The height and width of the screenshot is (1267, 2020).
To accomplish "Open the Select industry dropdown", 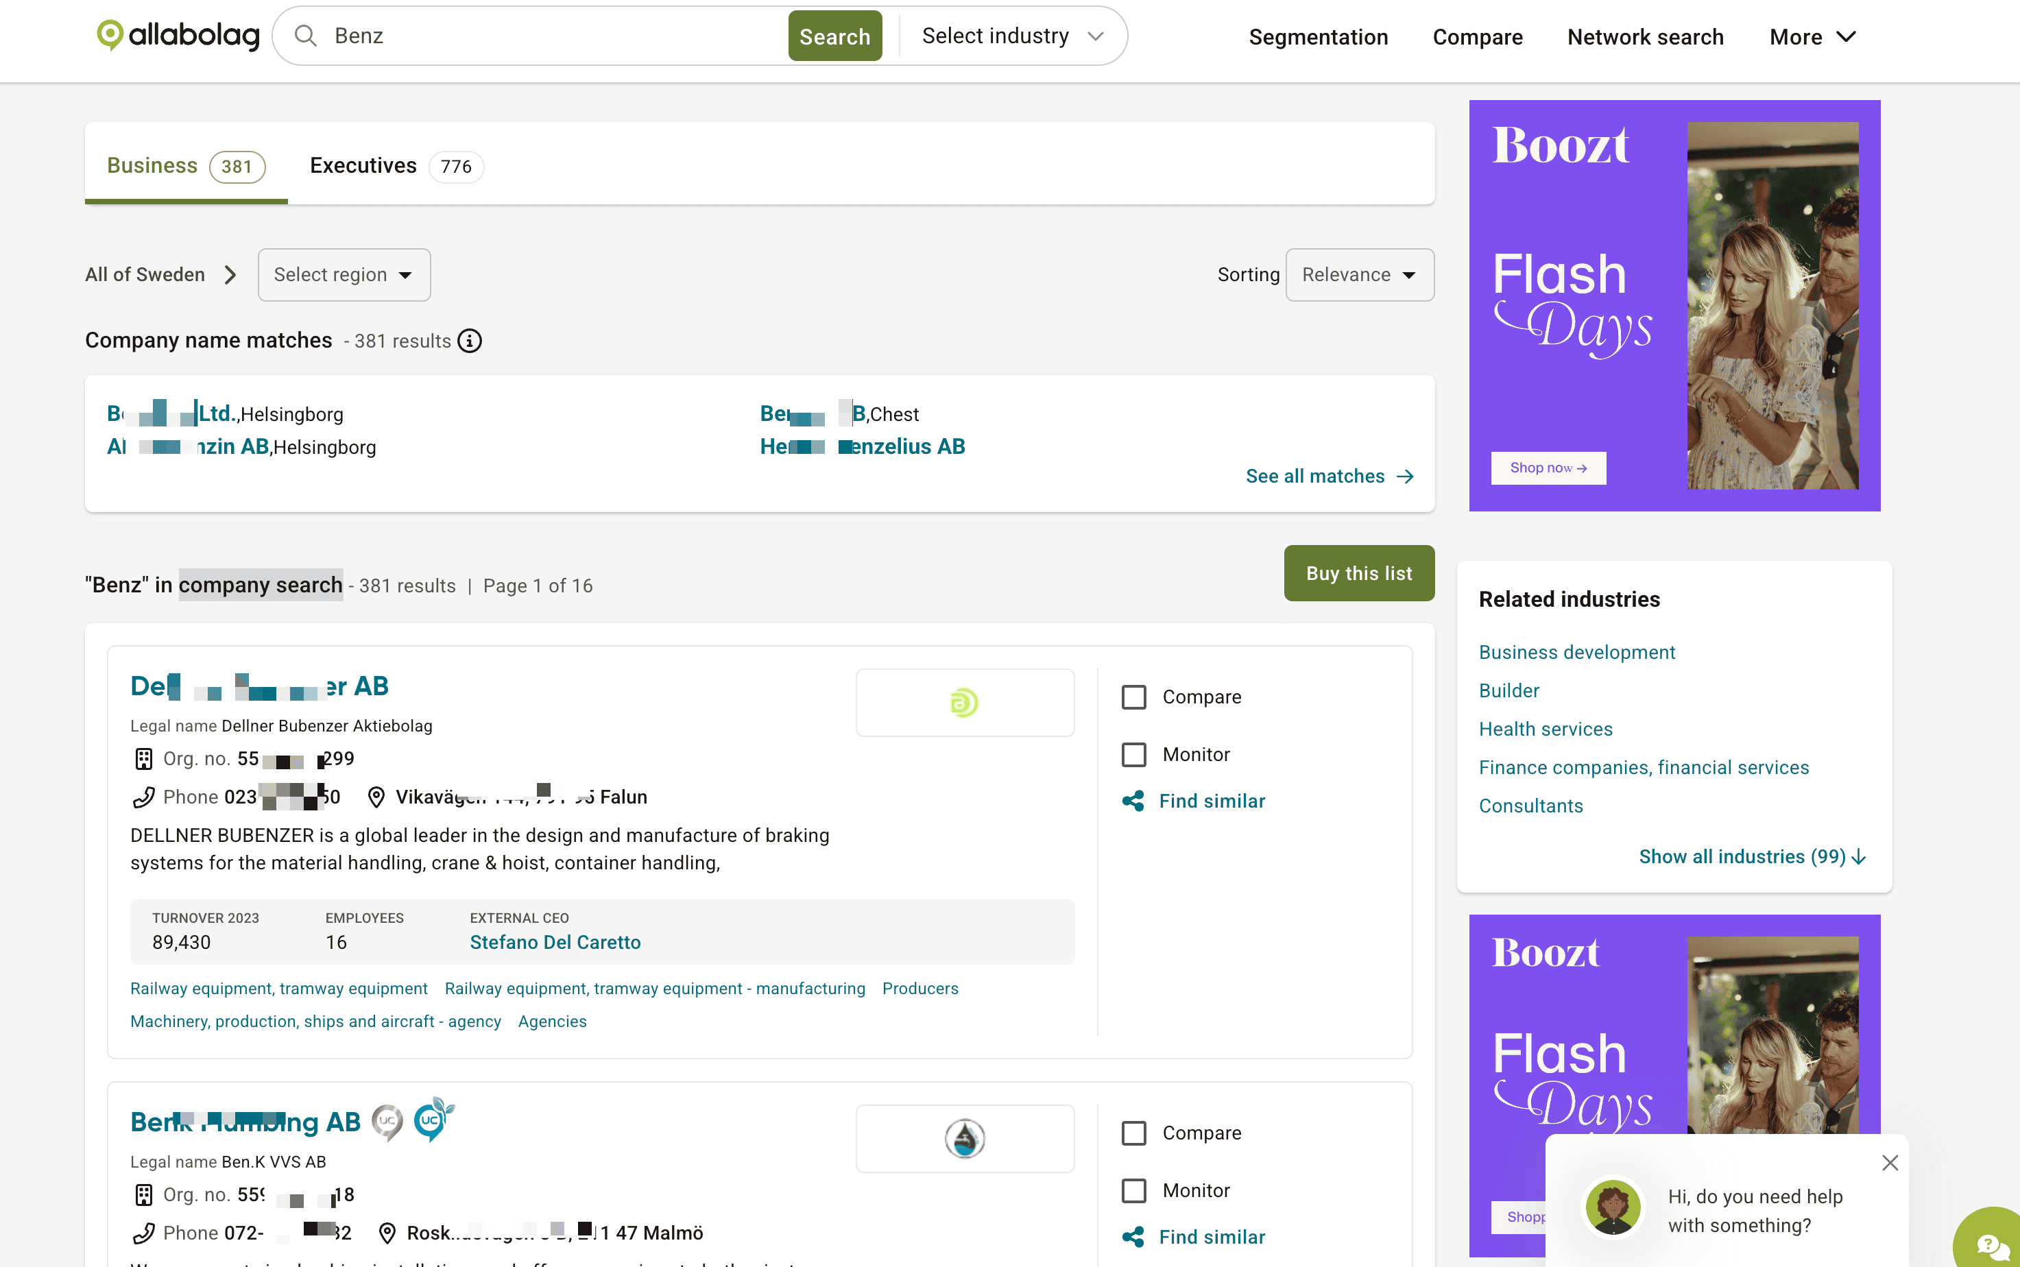I will pos(1012,36).
